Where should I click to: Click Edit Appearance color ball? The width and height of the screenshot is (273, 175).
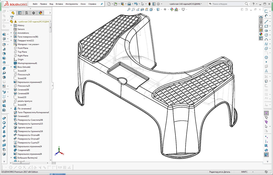(x=172, y=10)
